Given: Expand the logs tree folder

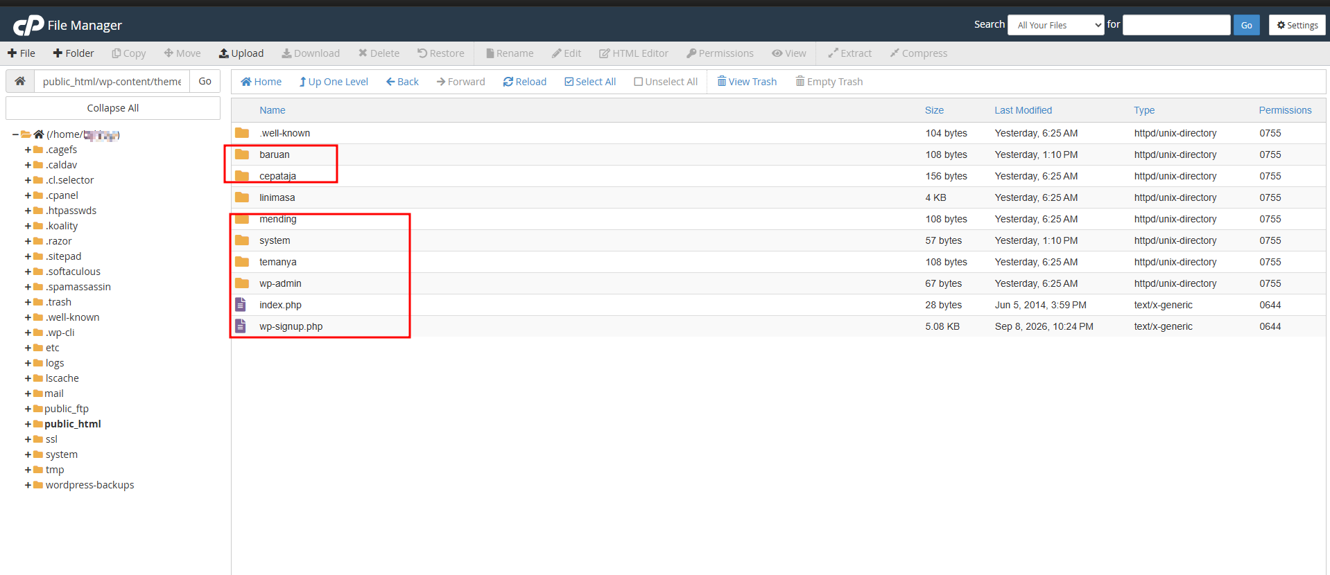Looking at the screenshot, I should (x=28, y=363).
